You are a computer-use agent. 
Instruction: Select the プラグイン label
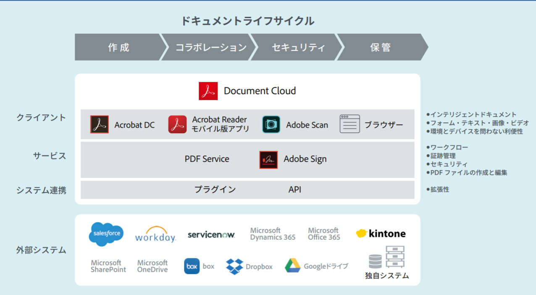(x=215, y=190)
